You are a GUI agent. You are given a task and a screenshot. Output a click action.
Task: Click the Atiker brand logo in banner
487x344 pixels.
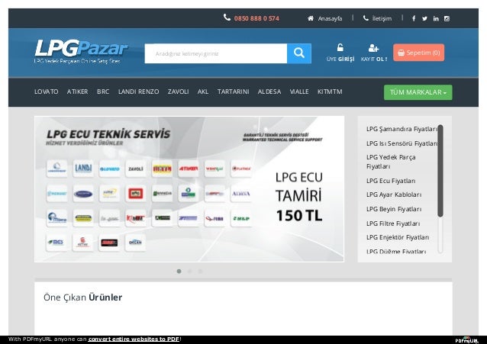[x=189, y=169]
